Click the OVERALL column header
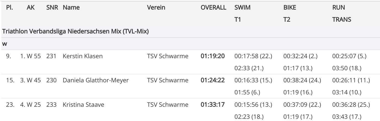 [x=213, y=8]
